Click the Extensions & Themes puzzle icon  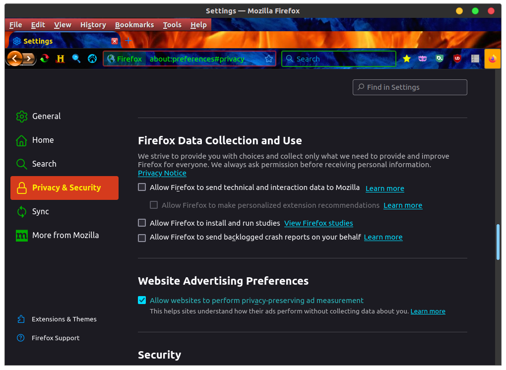(21, 319)
